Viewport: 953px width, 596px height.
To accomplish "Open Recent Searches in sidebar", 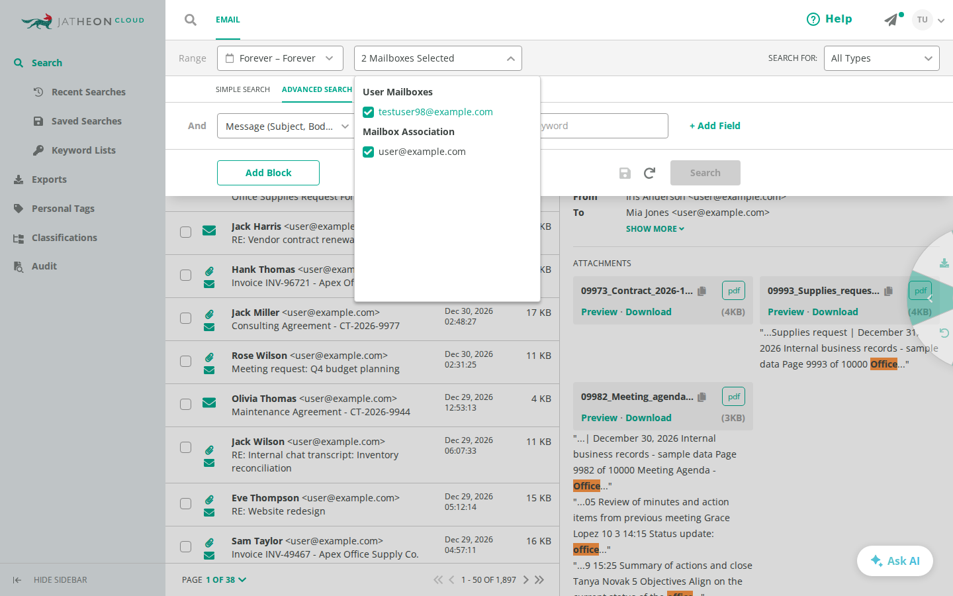I will [89, 92].
